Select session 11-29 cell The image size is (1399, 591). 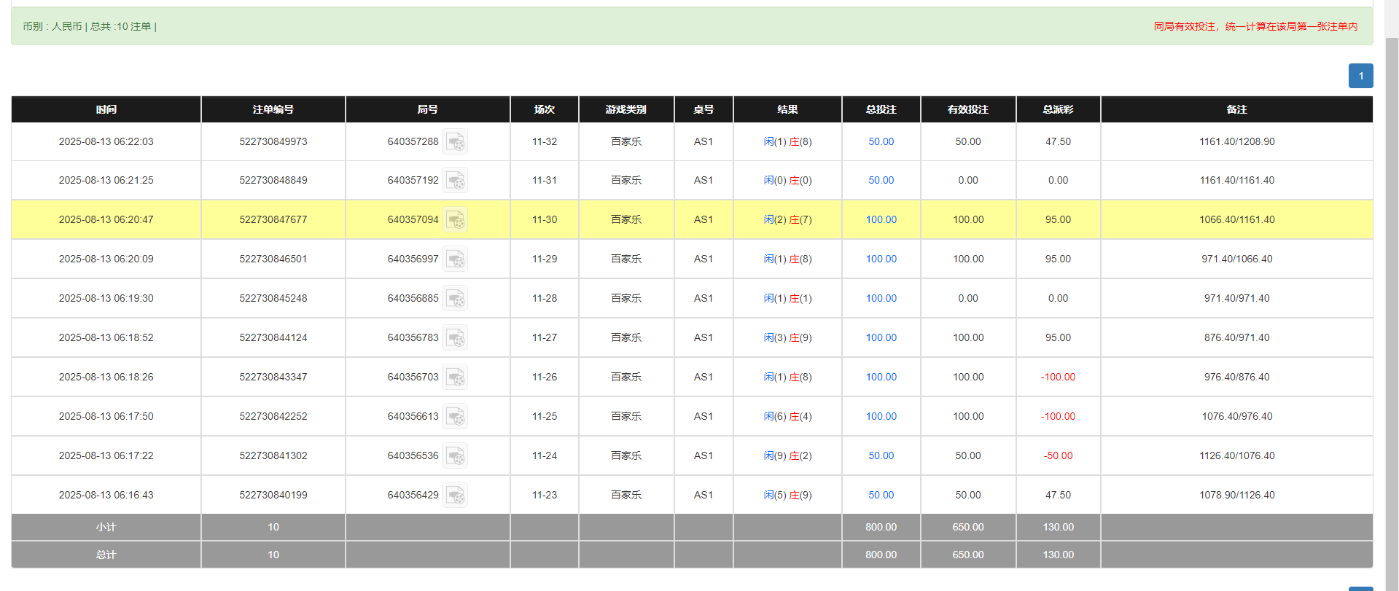545,259
